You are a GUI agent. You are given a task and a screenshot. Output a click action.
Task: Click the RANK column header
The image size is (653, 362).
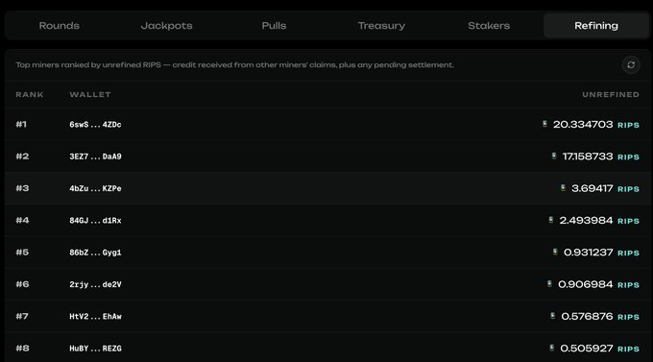point(30,94)
